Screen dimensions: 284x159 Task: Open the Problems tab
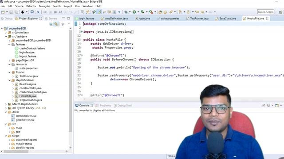click(103, 106)
